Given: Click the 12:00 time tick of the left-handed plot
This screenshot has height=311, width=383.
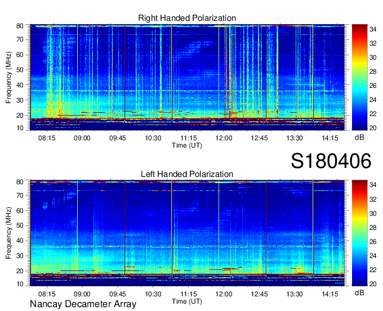Looking at the screenshot, I should pyautogui.click(x=224, y=294).
